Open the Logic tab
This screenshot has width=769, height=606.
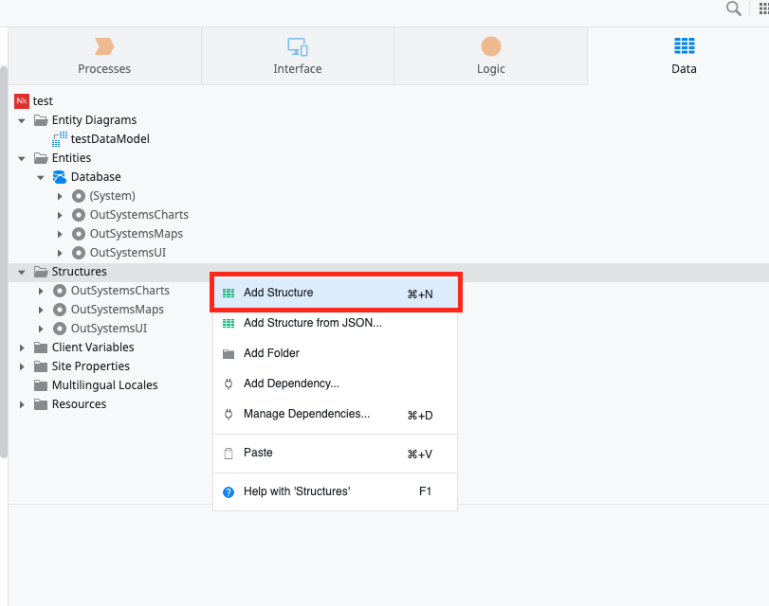491,56
